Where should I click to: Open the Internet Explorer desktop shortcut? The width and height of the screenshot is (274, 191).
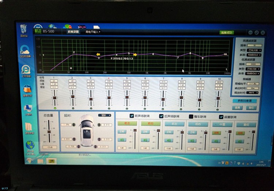click(26, 70)
